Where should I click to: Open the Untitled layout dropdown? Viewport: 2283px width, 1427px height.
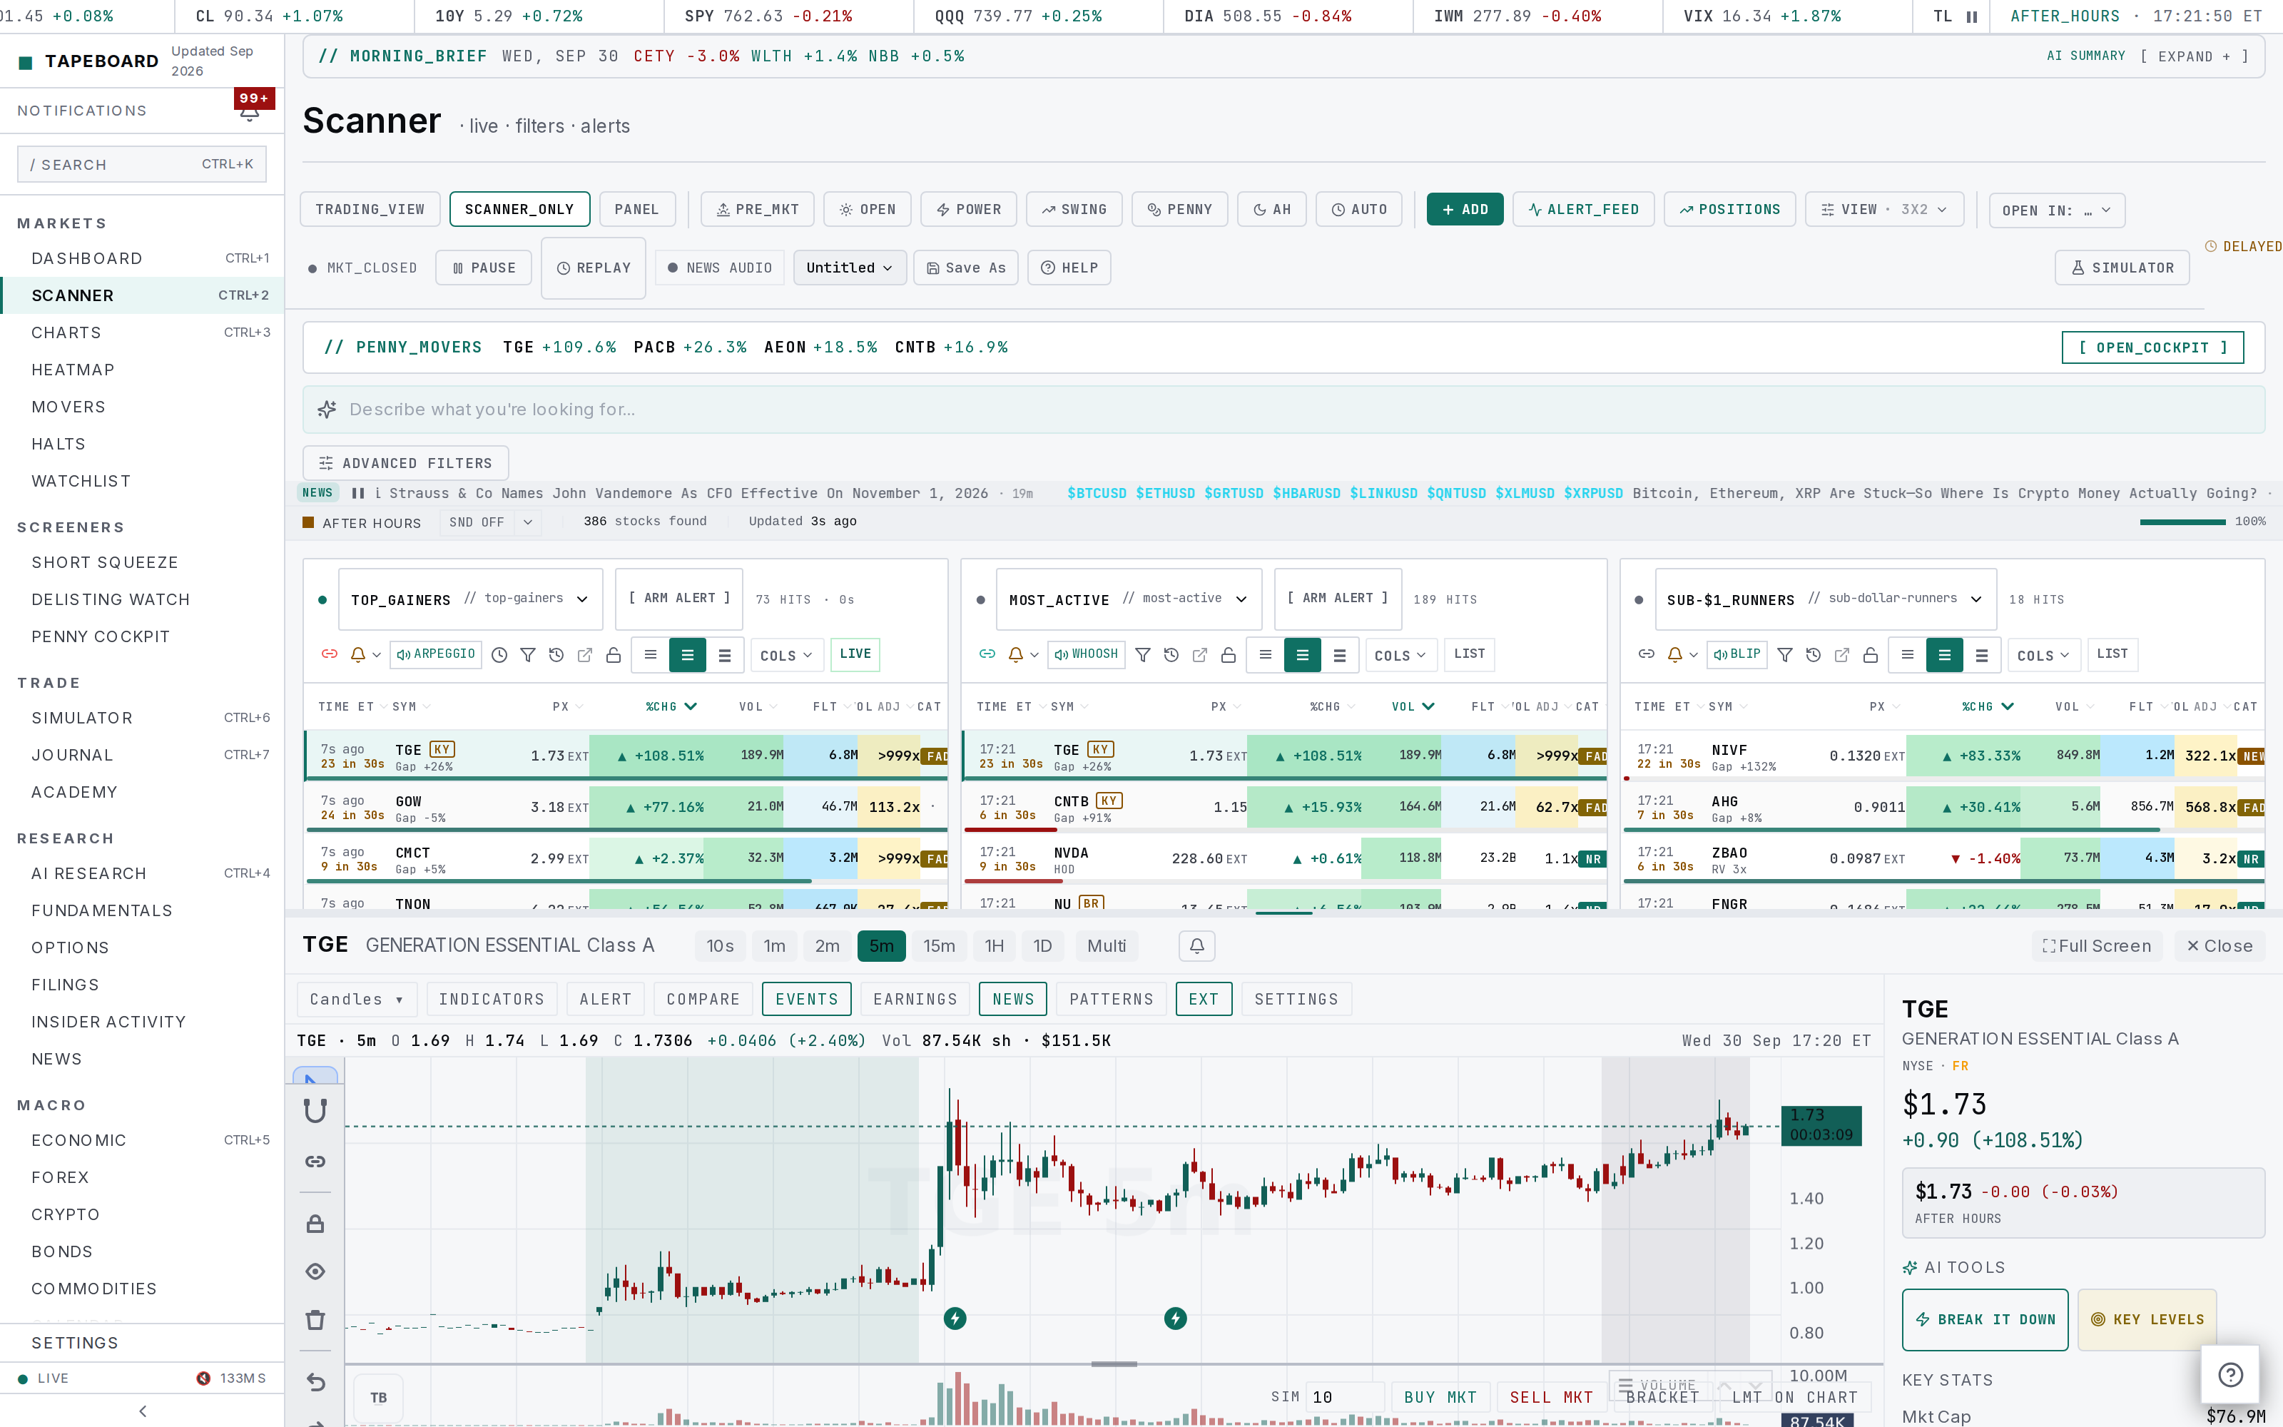(849, 268)
